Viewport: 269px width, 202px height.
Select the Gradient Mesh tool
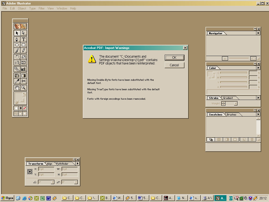pyautogui.click(x=17, y=75)
